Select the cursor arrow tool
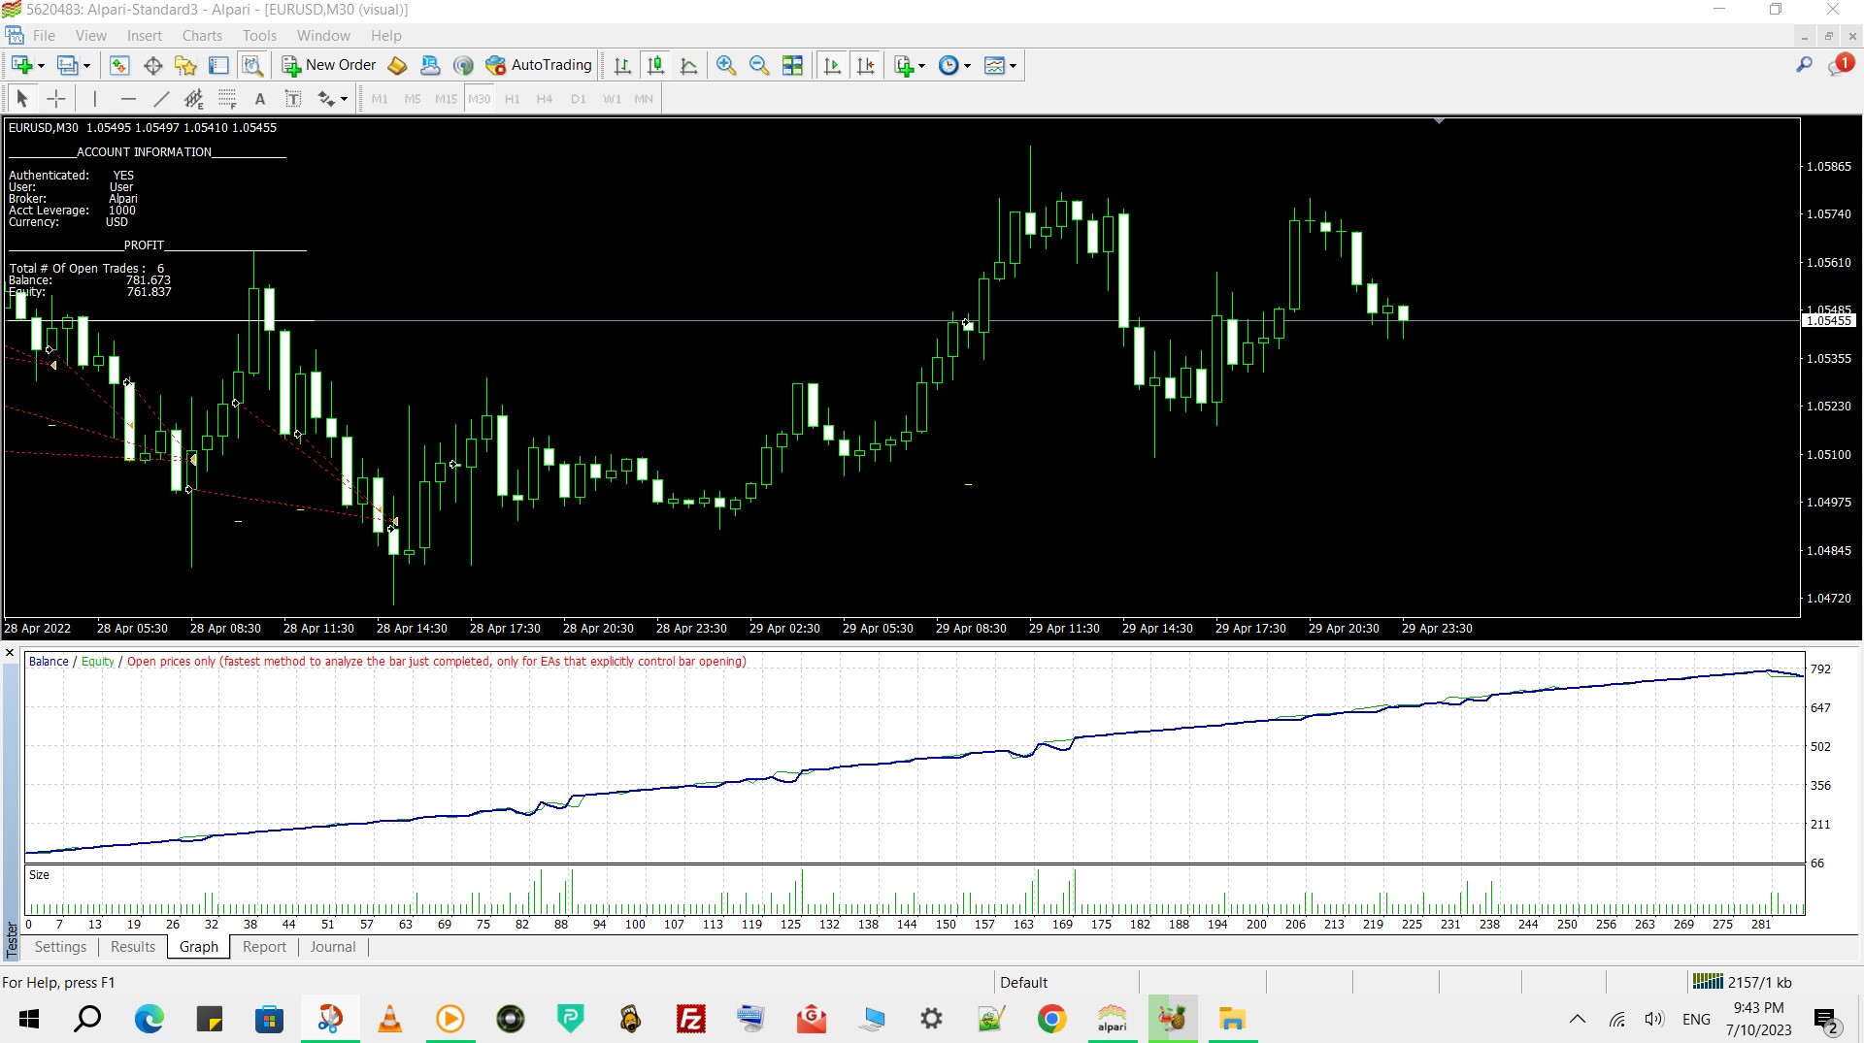This screenshot has width=1864, height=1043. 21,98
